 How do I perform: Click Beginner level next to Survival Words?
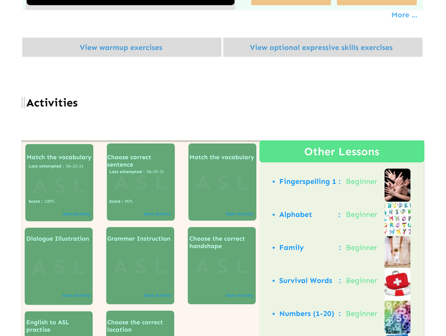click(x=361, y=281)
